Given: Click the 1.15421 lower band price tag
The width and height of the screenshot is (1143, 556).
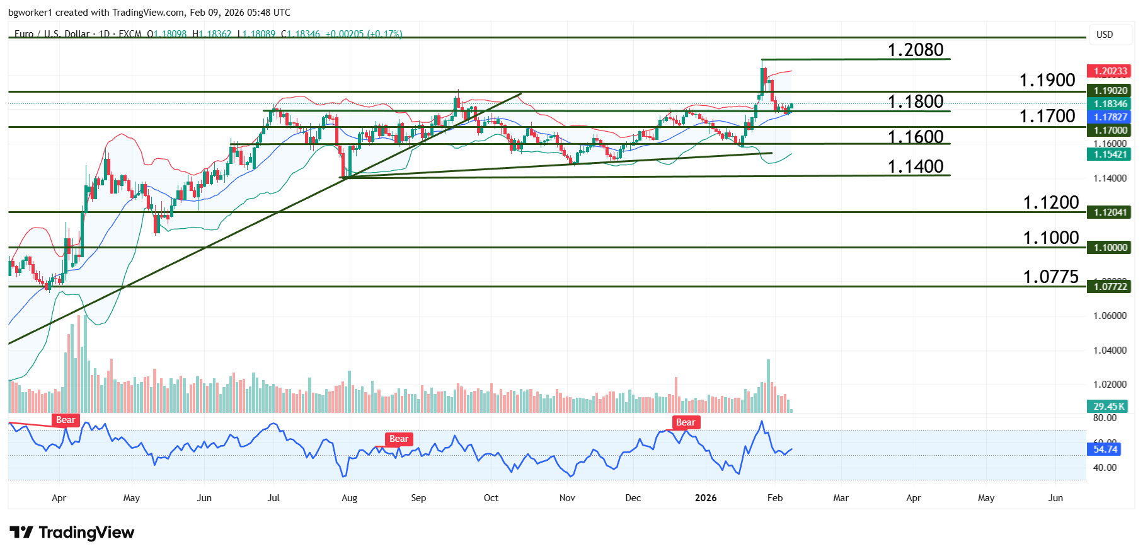Looking at the screenshot, I should (x=1110, y=154).
